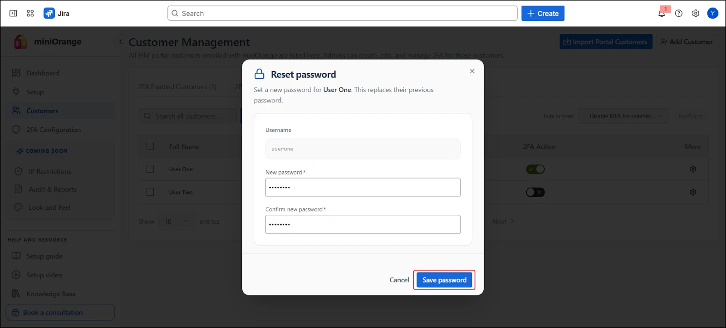
Task: Switch to the 2FA Enabled Customers tab
Action: (x=177, y=87)
